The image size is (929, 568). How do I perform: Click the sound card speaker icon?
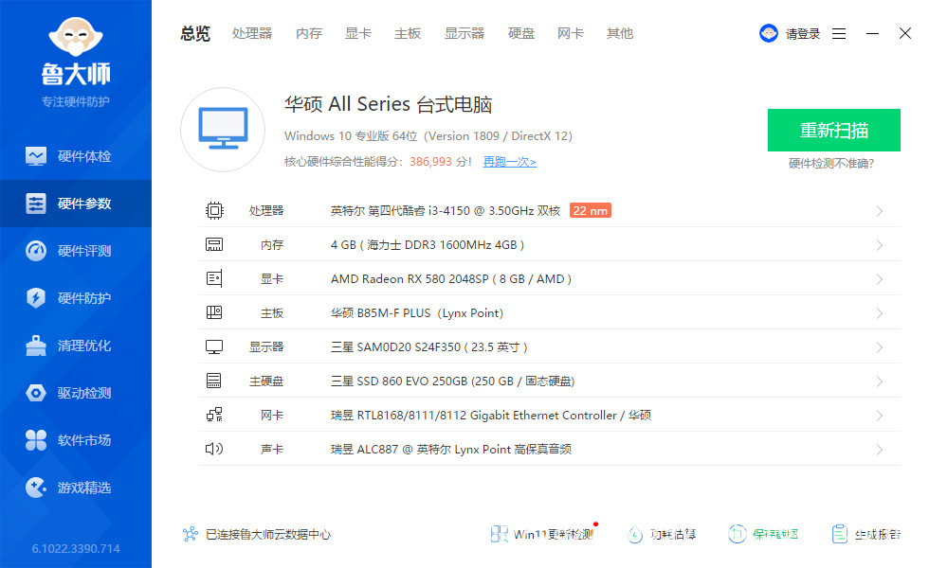(x=214, y=449)
